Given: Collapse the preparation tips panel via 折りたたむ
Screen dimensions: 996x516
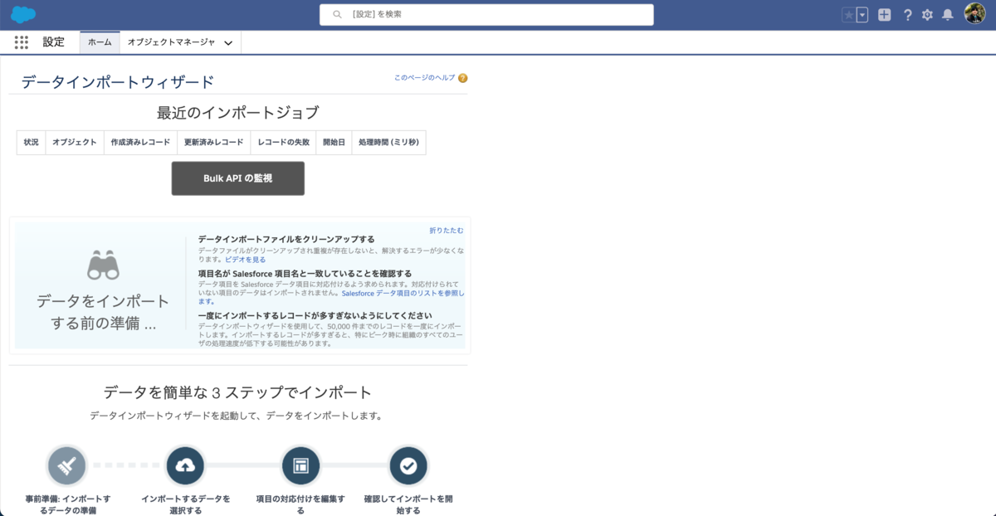Looking at the screenshot, I should pyautogui.click(x=447, y=230).
